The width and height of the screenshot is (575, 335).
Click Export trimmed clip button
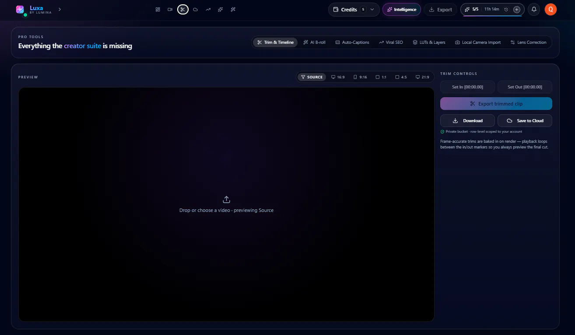tap(496, 104)
